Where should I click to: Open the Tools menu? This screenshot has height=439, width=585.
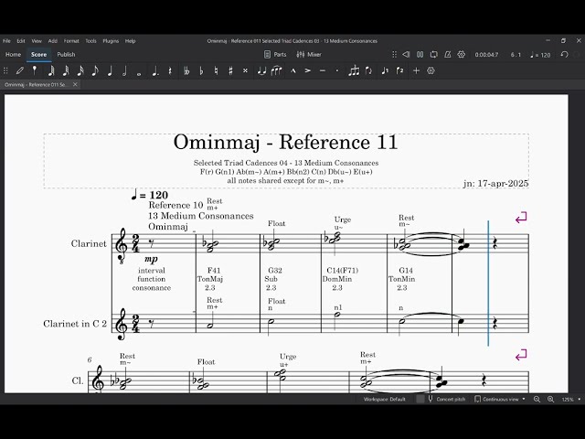tap(90, 41)
